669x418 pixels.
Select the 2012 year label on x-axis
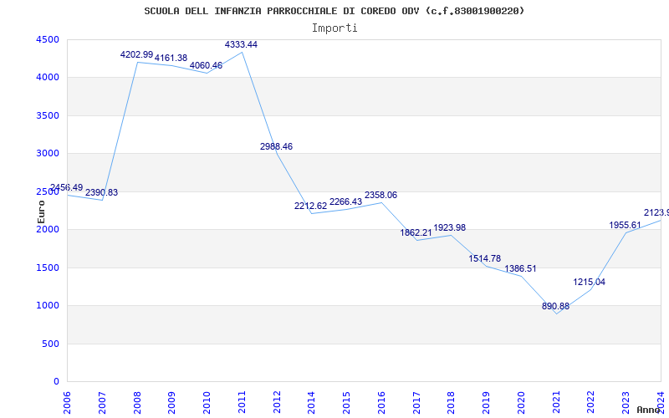pyautogui.click(x=277, y=402)
